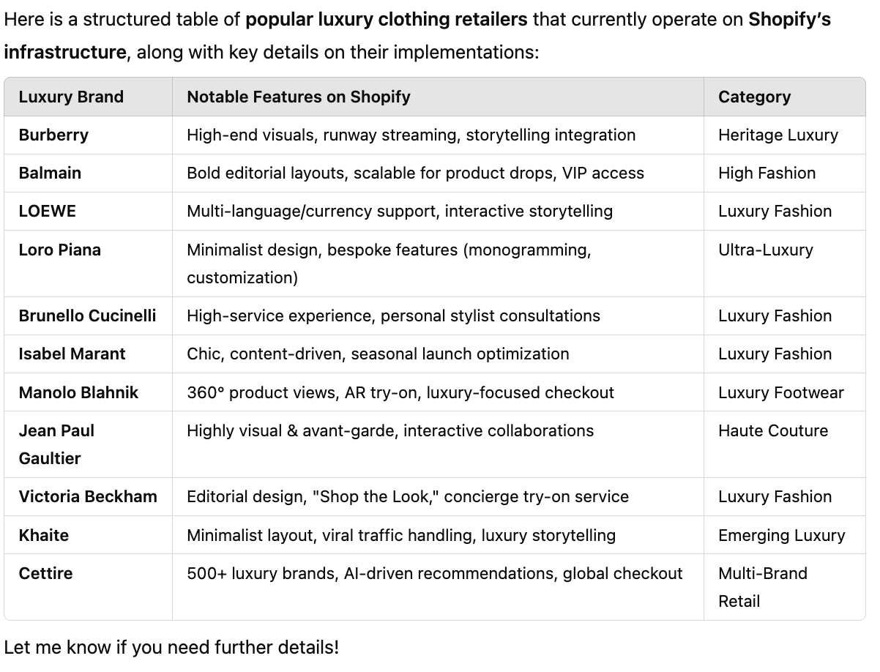Click the Isabel Marant brand name
880x672 pixels.
pyautogui.click(x=72, y=354)
